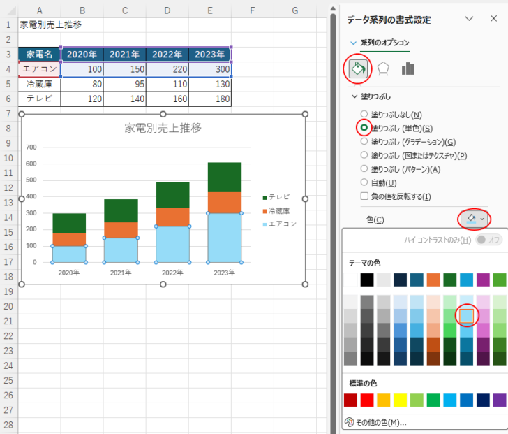This screenshot has width=508, height=434.
Task: Select cell with value 220
Action: click(x=167, y=69)
